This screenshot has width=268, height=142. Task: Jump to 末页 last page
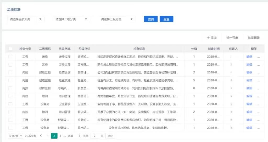[x=71, y=136]
